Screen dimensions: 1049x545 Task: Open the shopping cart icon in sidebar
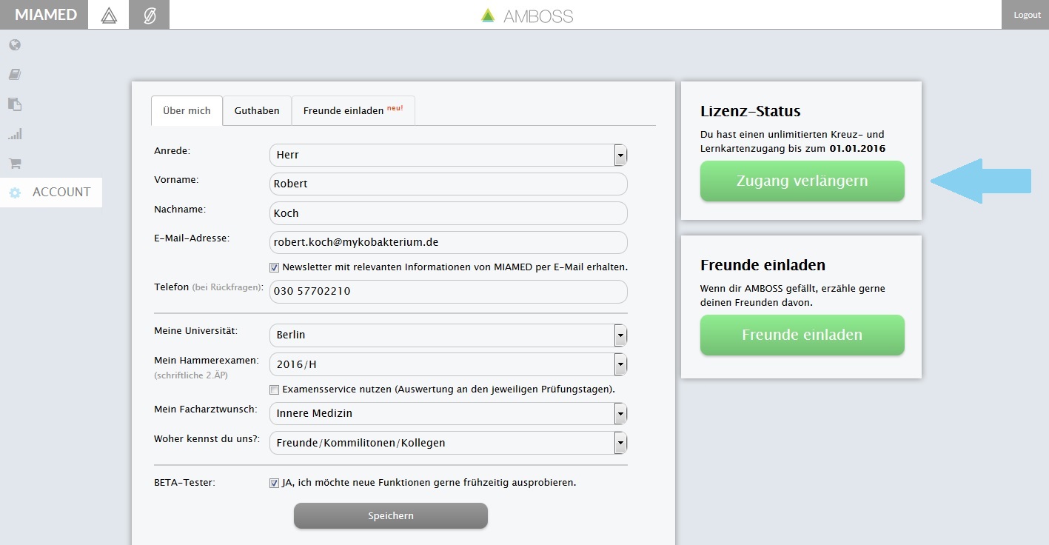15,163
